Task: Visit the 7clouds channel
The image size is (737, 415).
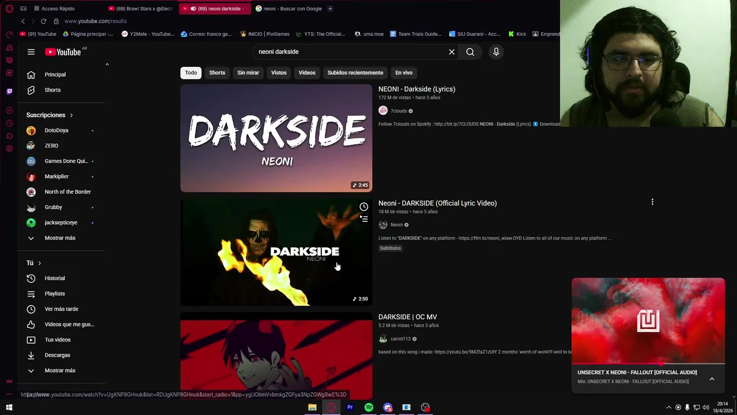Action: [x=398, y=111]
